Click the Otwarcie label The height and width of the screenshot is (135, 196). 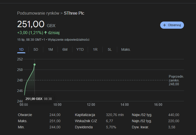25,115
